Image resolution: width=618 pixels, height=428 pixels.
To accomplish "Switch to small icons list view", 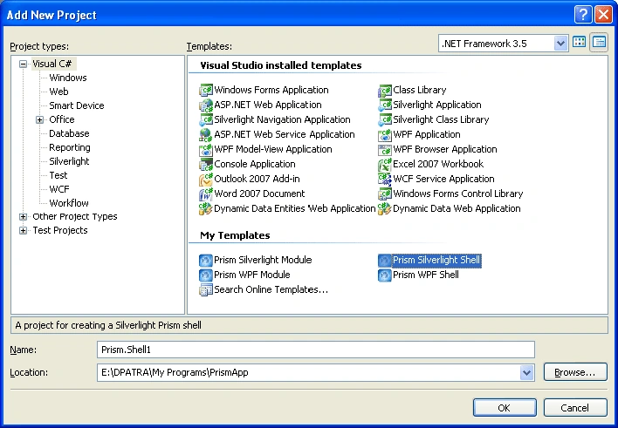I will point(599,42).
